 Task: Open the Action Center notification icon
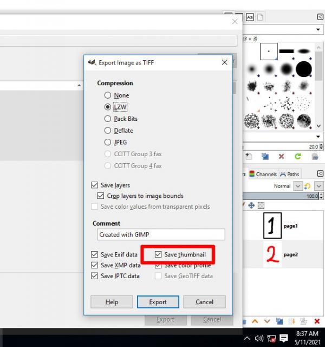(x=283, y=338)
